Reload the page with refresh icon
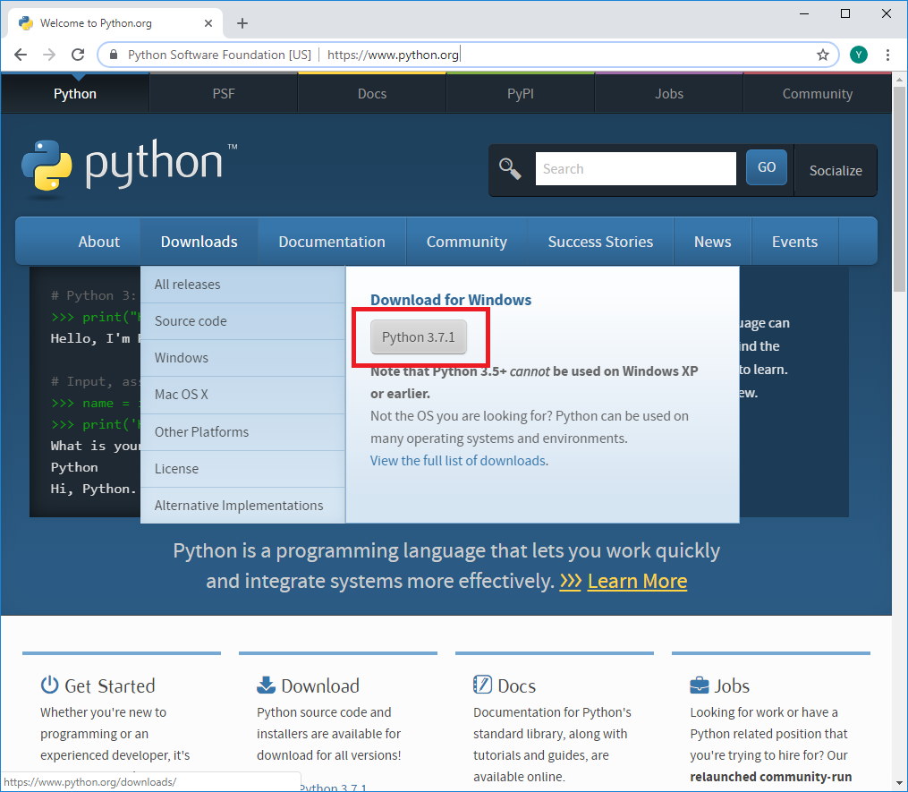 tap(78, 55)
